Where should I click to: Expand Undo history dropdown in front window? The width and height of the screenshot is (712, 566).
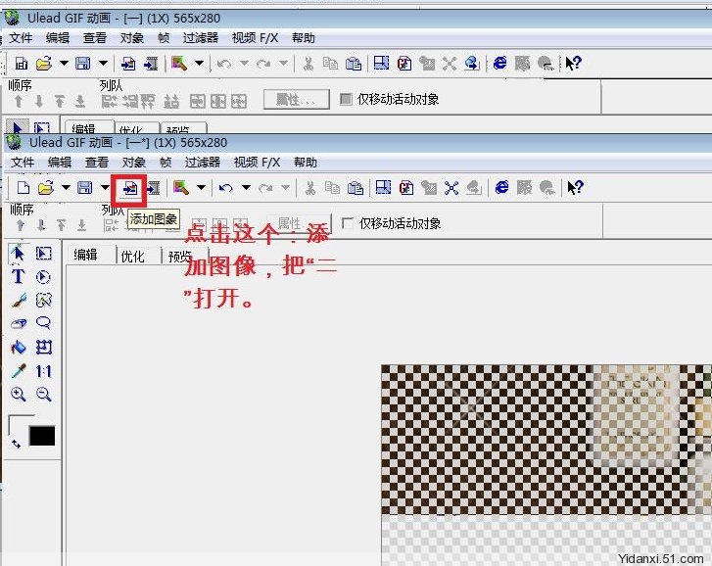click(246, 187)
